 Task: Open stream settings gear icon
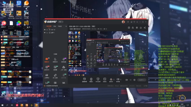coord(134,80)
